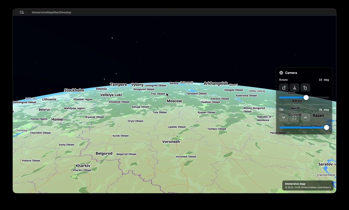Click the Camera panel title

291,73
